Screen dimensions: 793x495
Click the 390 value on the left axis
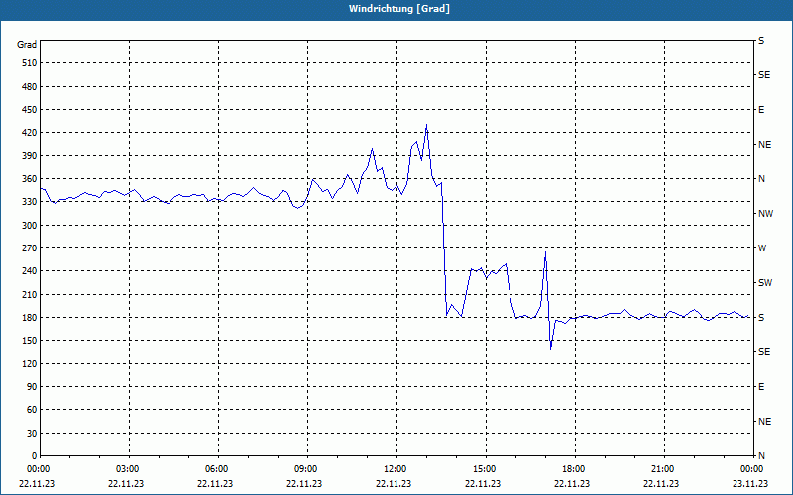click(30, 156)
